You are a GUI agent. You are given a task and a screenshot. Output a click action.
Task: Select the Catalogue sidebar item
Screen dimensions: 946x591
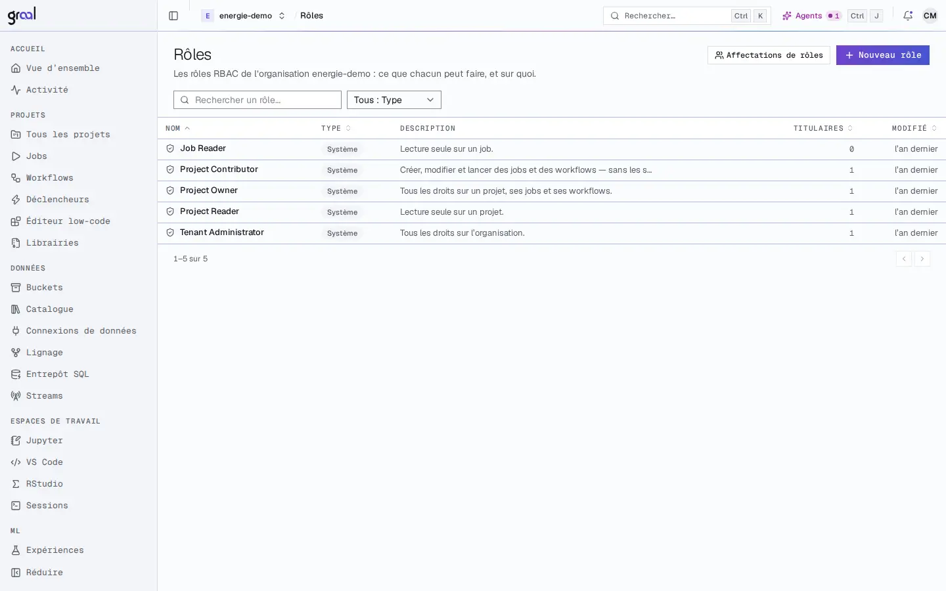pos(79,309)
